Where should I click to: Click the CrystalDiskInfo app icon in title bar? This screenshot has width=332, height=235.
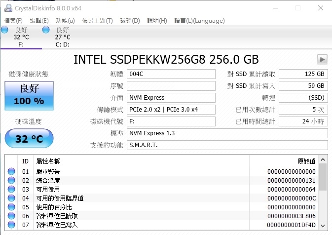(x=8, y=8)
